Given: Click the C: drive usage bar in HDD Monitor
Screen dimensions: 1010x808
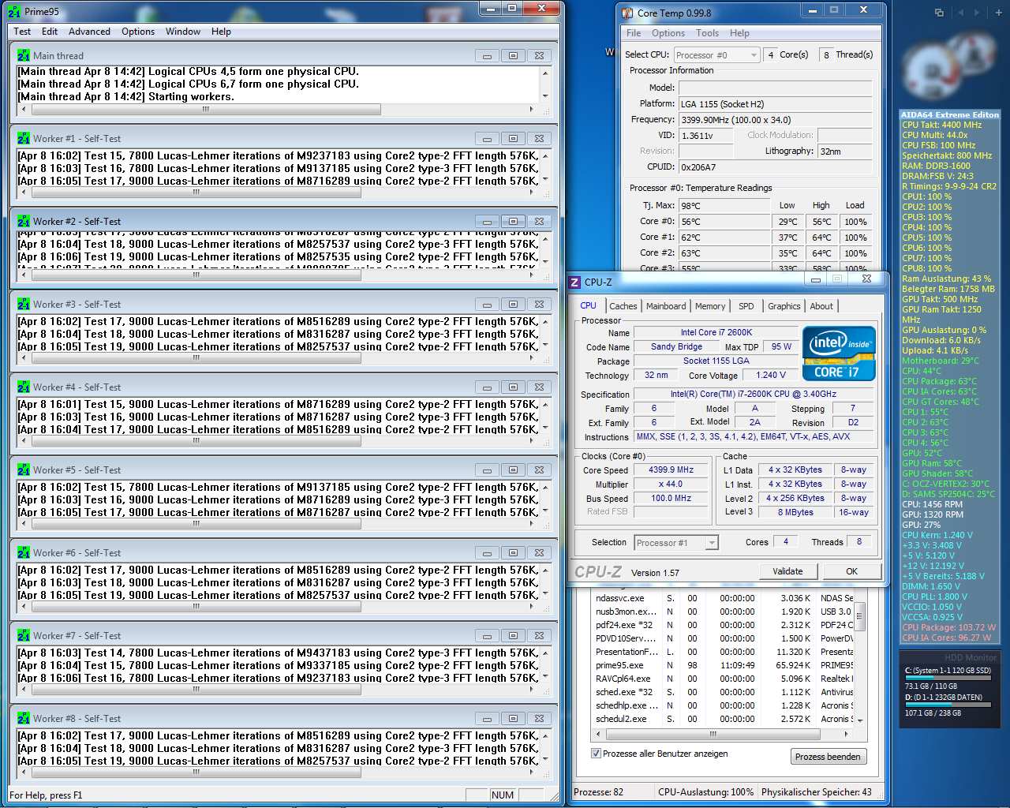Looking at the screenshot, I should (948, 678).
